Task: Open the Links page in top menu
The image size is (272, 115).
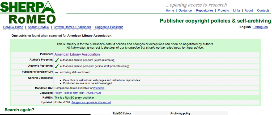Action: [237, 11]
